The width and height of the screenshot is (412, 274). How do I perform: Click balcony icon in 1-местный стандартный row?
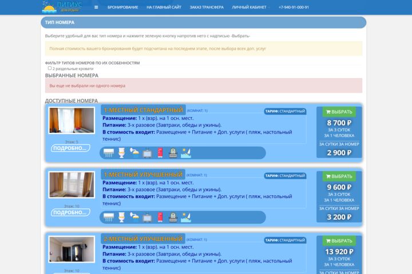(173, 153)
